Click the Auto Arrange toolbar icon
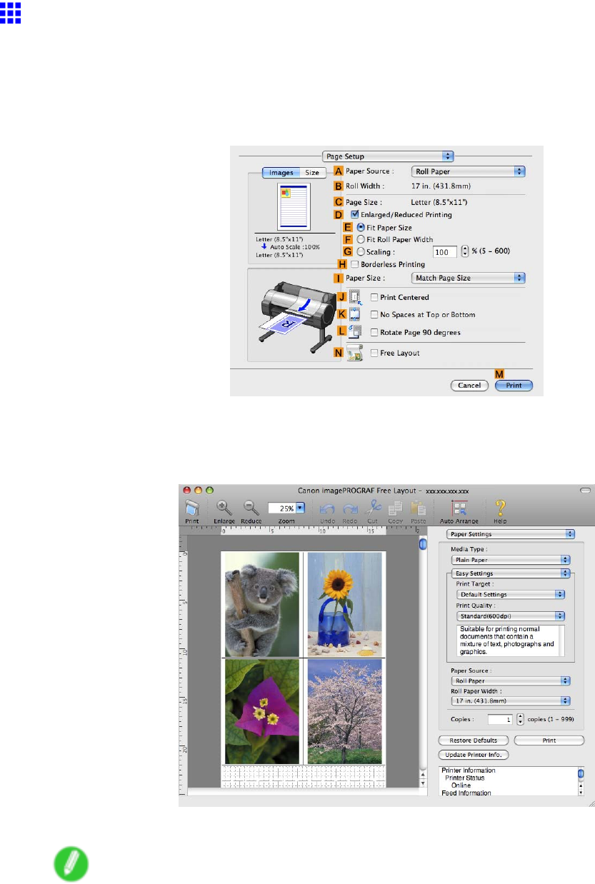The width and height of the screenshot is (595, 884). (x=460, y=508)
